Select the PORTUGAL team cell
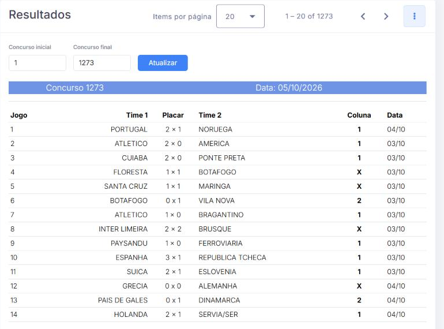The image size is (444, 329). click(x=129, y=129)
